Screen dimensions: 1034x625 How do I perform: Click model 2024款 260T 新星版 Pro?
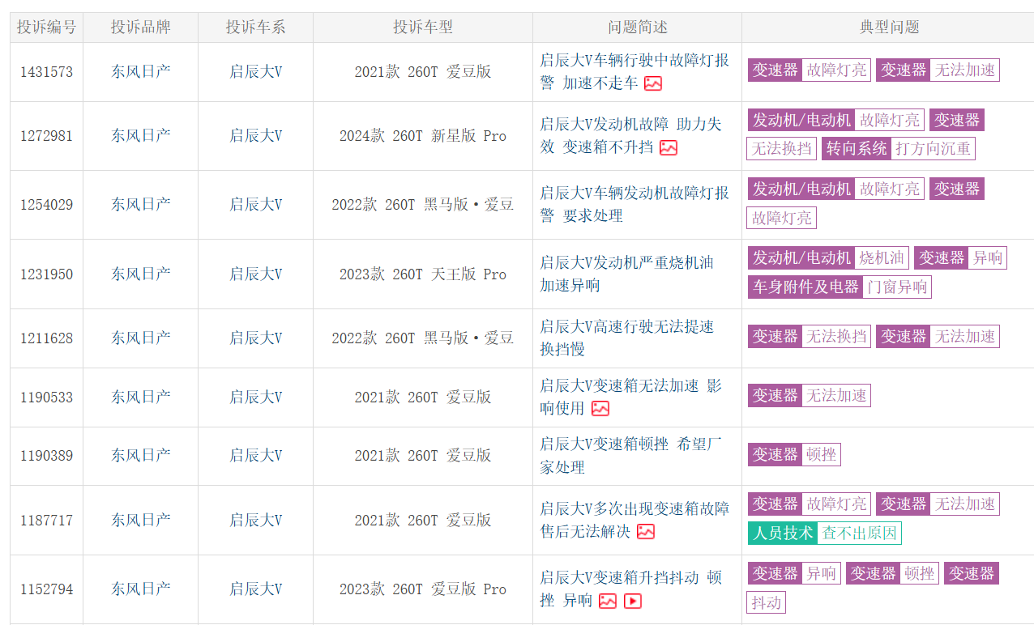coord(423,136)
